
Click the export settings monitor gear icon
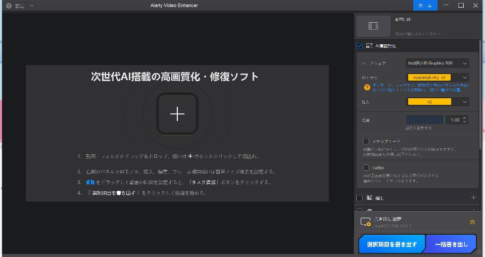[x=366, y=222]
